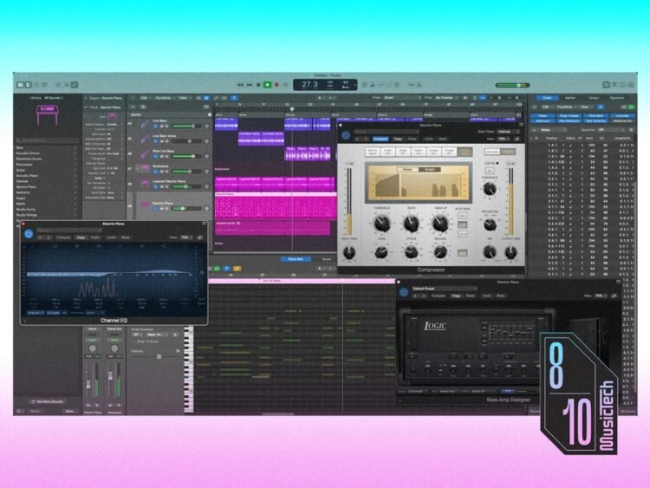Rewind using the transport rewind button
650x488 pixels.
pos(240,85)
